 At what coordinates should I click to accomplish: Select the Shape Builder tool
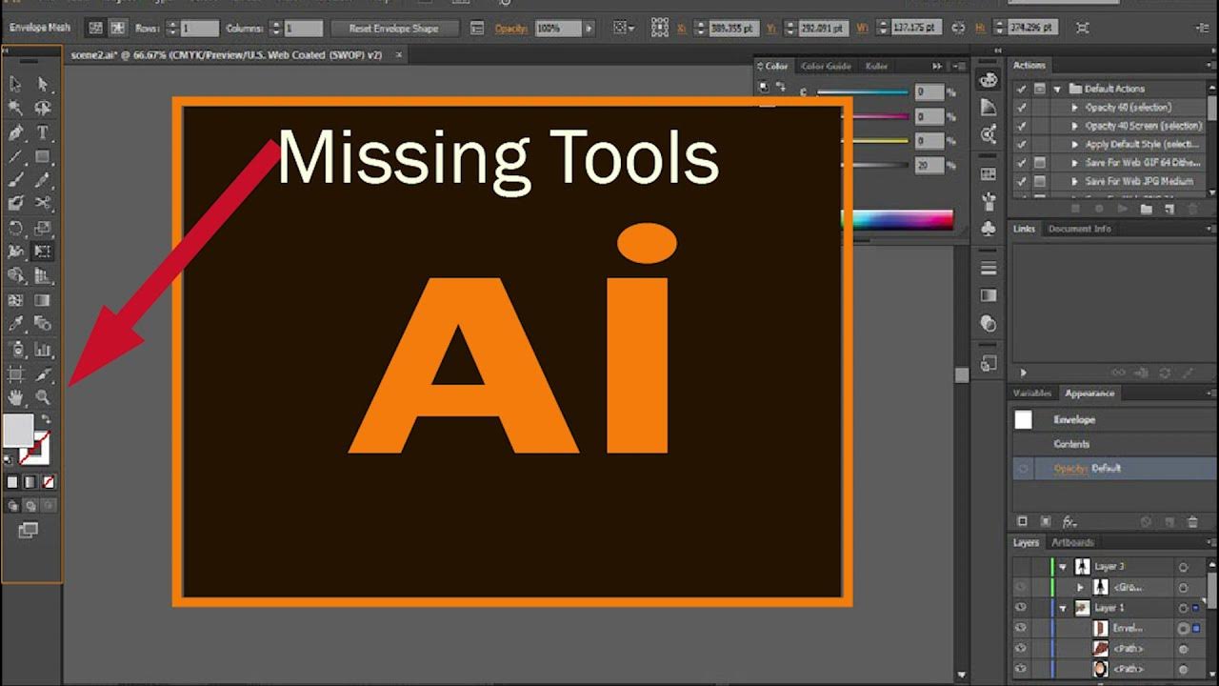pyautogui.click(x=15, y=276)
